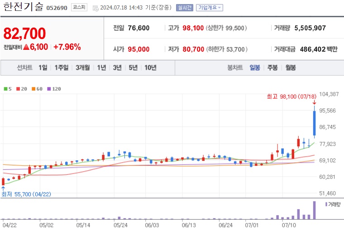This screenshot has width=344, height=231.
Task: Select the 1년 line chart tab
Action: (x=101, y=67)
